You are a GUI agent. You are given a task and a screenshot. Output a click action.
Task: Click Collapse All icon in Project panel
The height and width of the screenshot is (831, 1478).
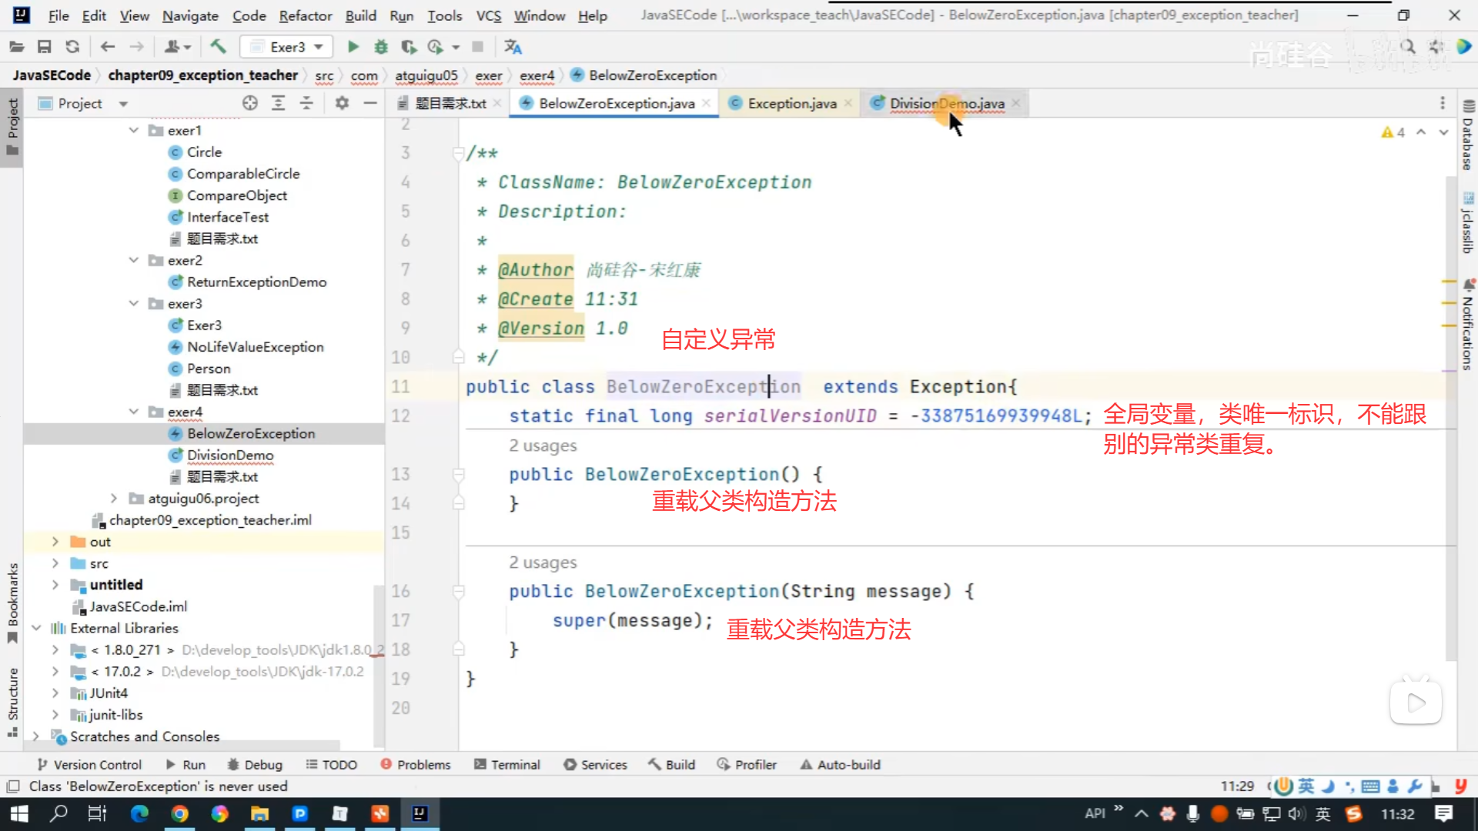(306, 103)
